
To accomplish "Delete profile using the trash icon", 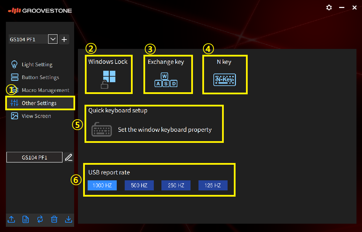I will [x=54, y=219].
